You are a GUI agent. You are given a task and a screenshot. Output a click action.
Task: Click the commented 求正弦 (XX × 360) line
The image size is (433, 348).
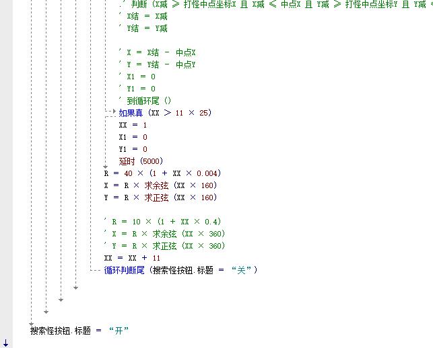point(164,246)
